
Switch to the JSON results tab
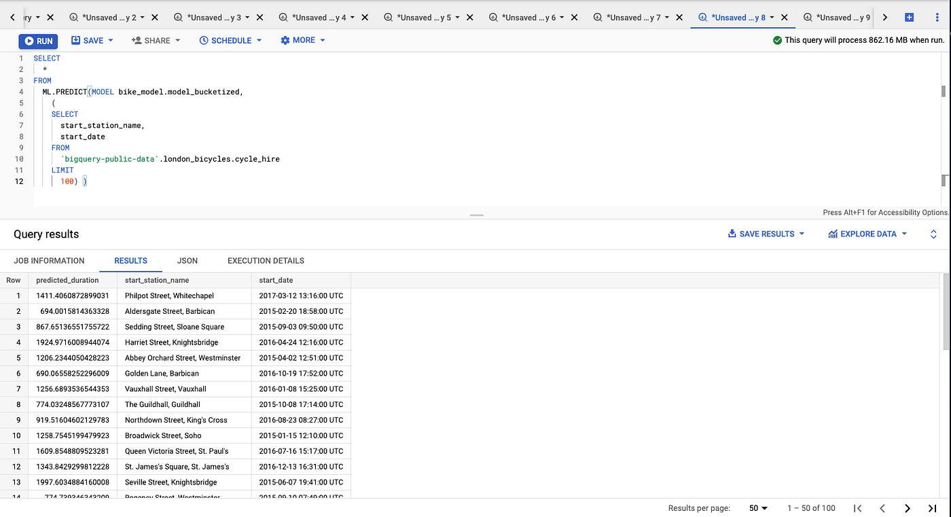[x=187, y=260]
